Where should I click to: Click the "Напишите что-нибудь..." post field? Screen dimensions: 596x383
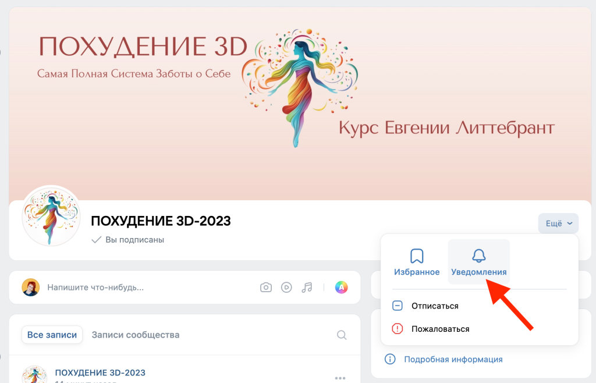(x=96, y=287)
